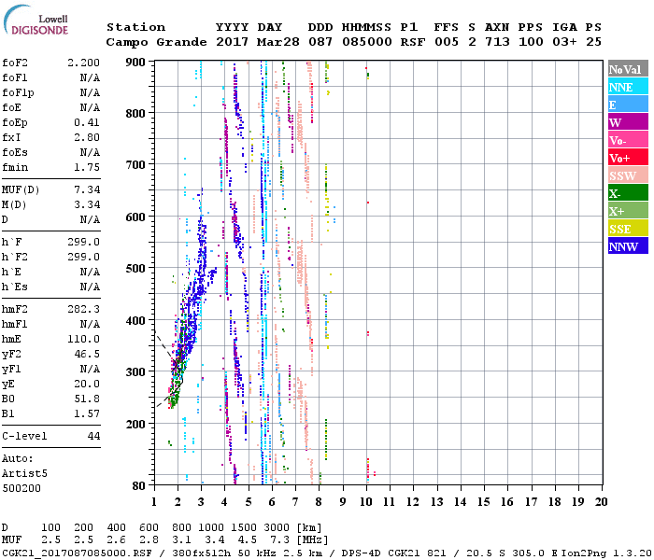
Task: Select the X+ light green legend swatch
Action: 628,211
